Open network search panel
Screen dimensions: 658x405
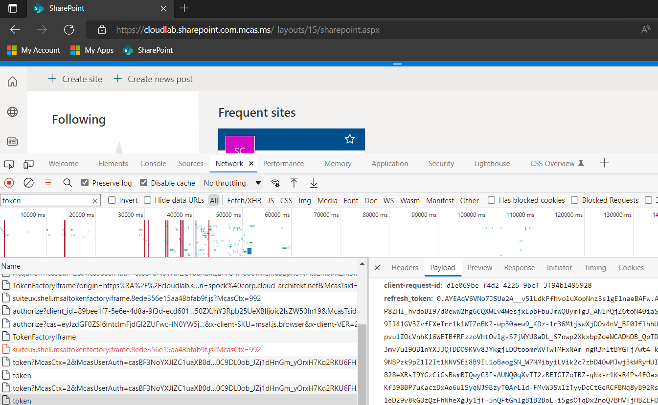[68, 183]
